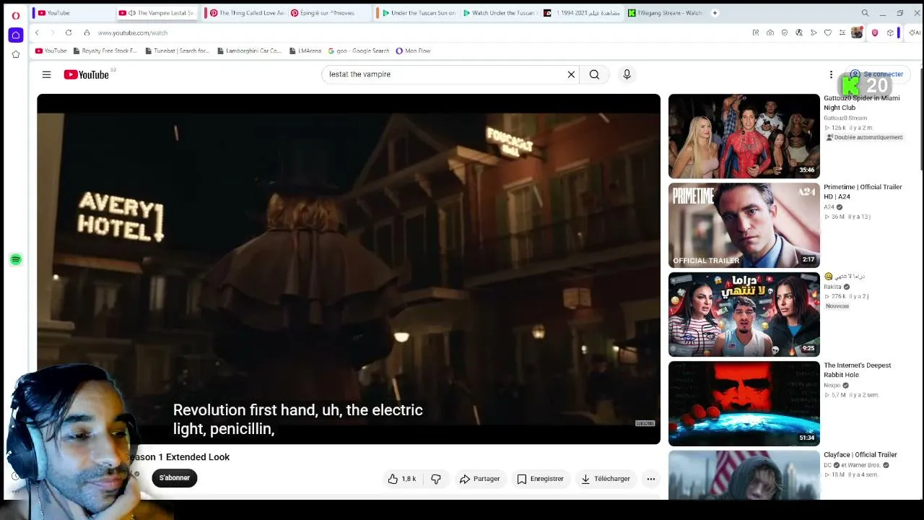Image resolution: width=924 pixels, height=520 pixels.
Task: Go to YouTube home via logo
Action: 86,74
